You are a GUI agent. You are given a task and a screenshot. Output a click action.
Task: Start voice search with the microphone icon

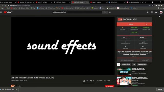110,12
